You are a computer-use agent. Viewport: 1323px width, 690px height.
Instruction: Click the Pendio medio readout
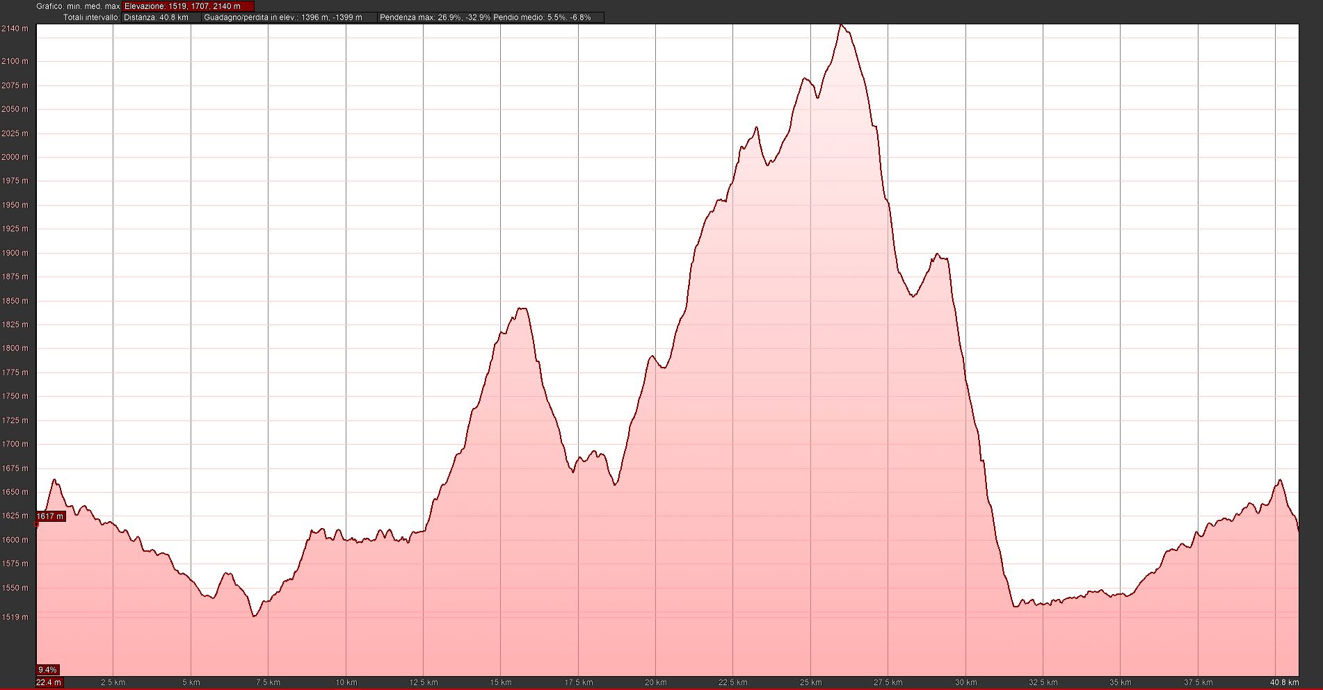point(543,17)
